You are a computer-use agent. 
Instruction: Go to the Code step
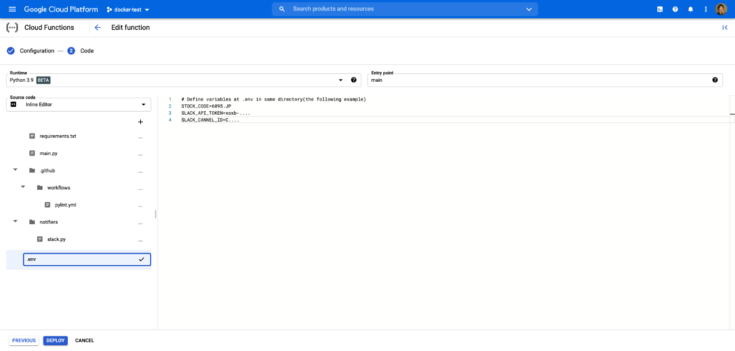coord(87,51)
